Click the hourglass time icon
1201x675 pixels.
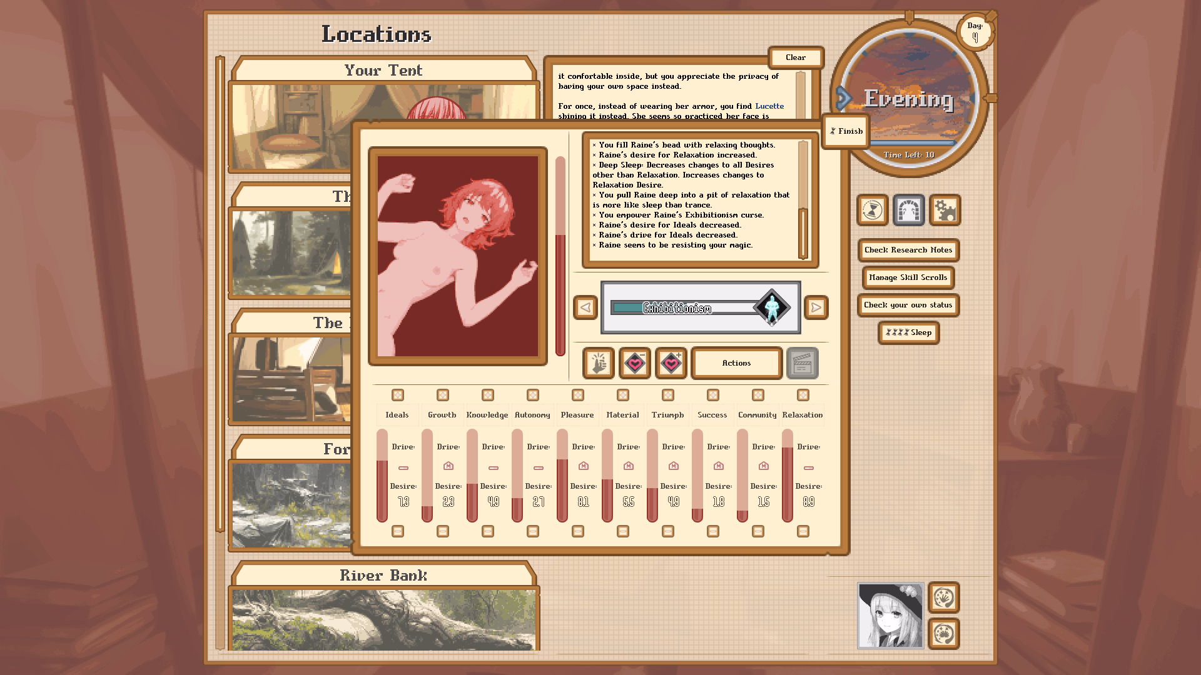pyautogui.click(x=872, y=211)
